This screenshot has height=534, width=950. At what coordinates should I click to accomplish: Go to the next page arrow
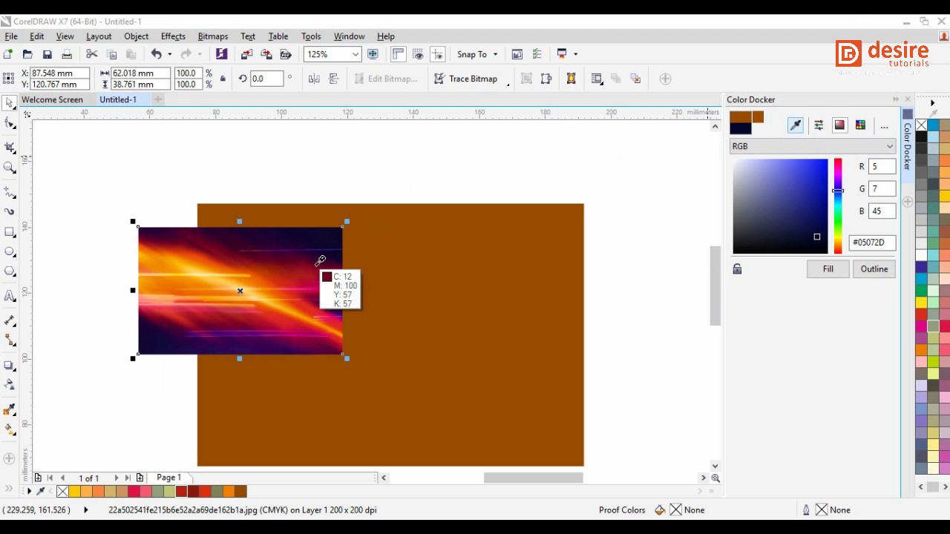pyautogui.click(x=117, y=478)
